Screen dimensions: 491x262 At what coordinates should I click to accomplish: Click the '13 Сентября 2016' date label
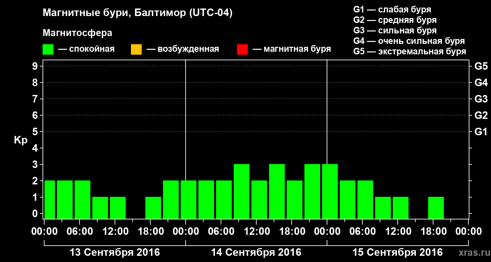[115, 253]
